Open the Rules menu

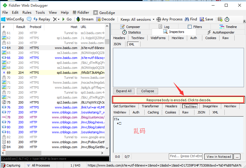27,13
